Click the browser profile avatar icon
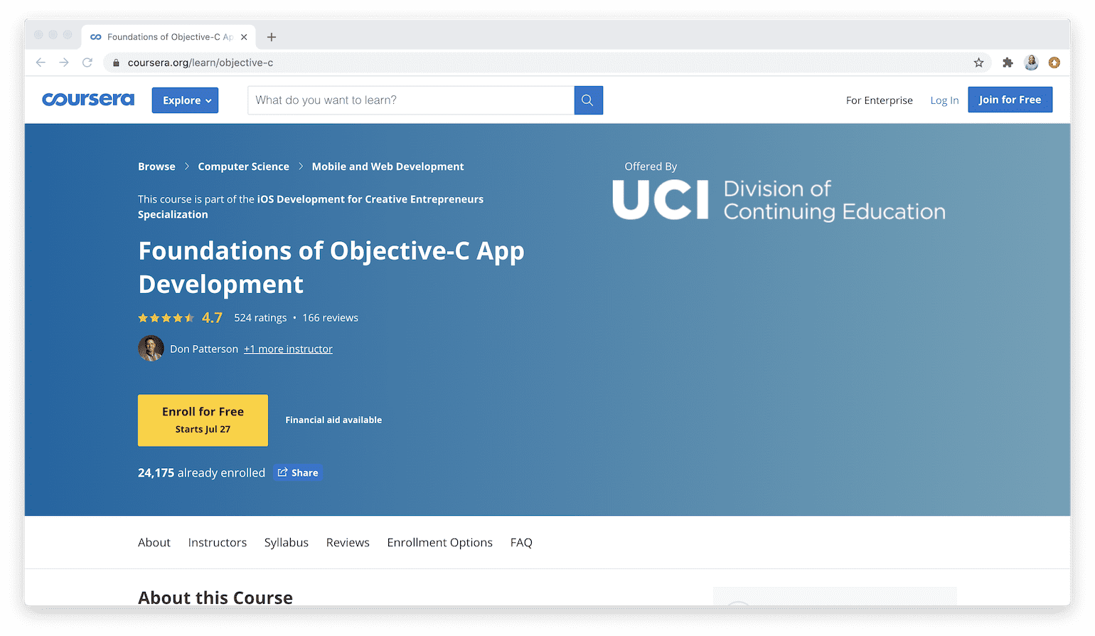The image size is (1095, 636). pyautogui.click(x=1031, y=63)
